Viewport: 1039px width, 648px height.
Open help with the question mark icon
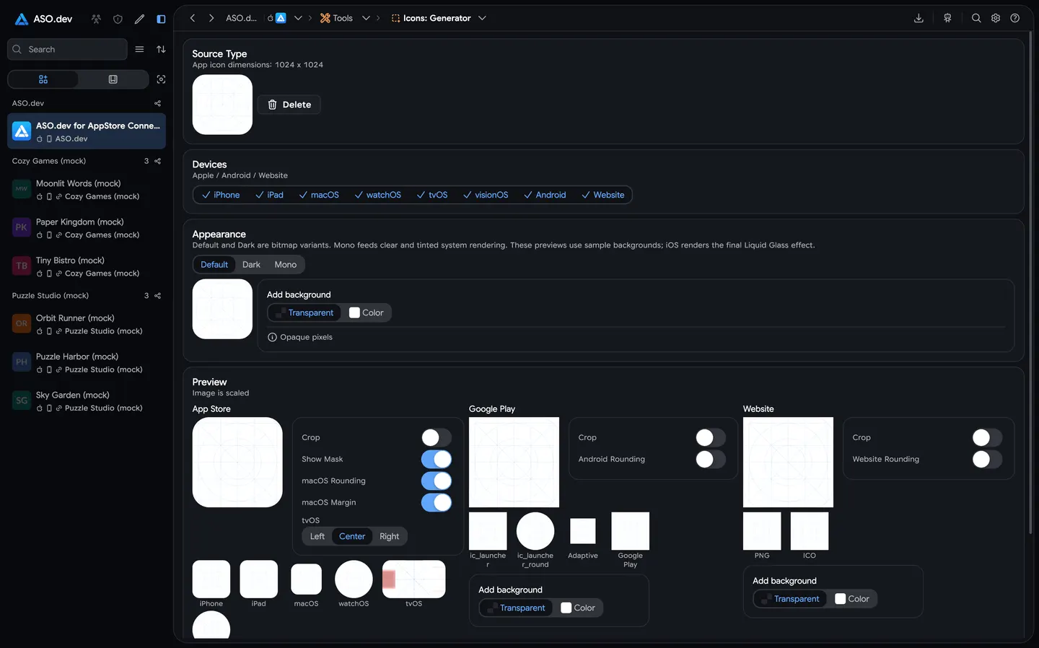coord(1015,18)
